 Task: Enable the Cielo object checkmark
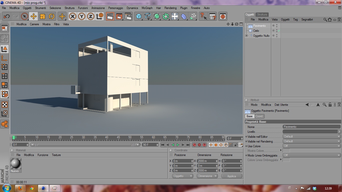pos(279,31)
